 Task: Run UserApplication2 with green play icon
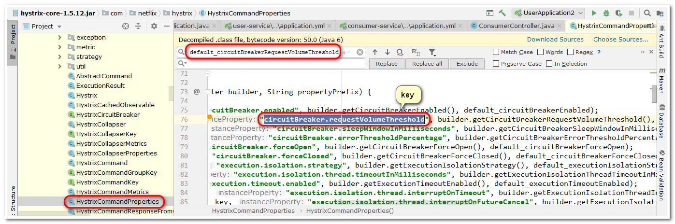coord(594,13)
